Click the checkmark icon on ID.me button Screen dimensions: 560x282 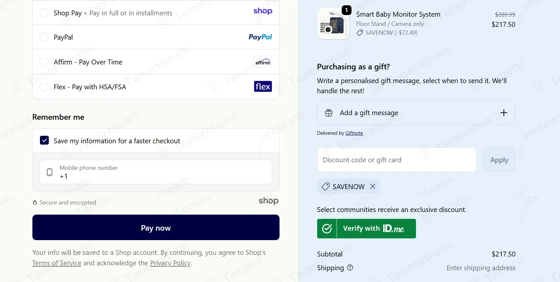point(327,228)
